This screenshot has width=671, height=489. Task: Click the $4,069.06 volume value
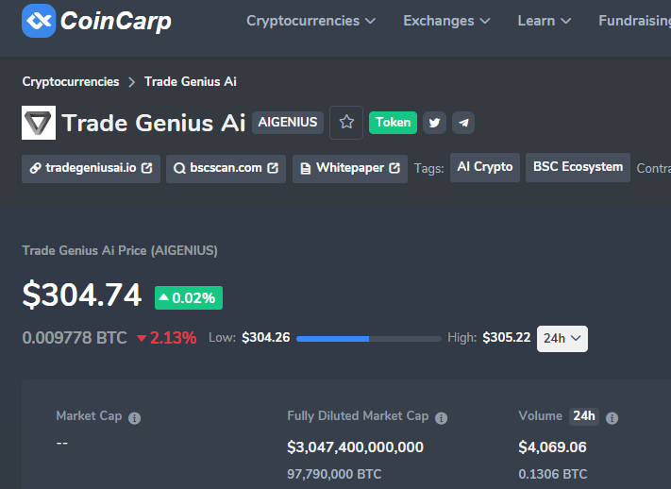pyautogui.click(x=552, y=447)
